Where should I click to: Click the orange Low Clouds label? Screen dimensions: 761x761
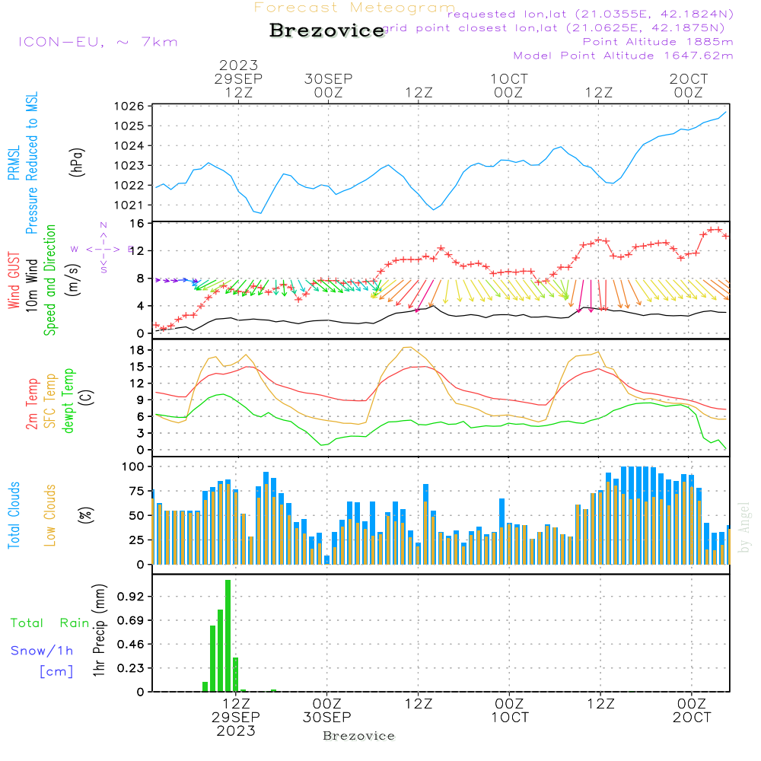tap(50, 515)
